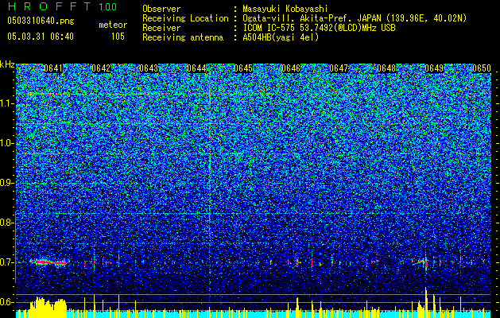This screenshot has width=500, height=318.
Task: Click the 1.0 kHz axis label
Action: [x=6, y=143]
